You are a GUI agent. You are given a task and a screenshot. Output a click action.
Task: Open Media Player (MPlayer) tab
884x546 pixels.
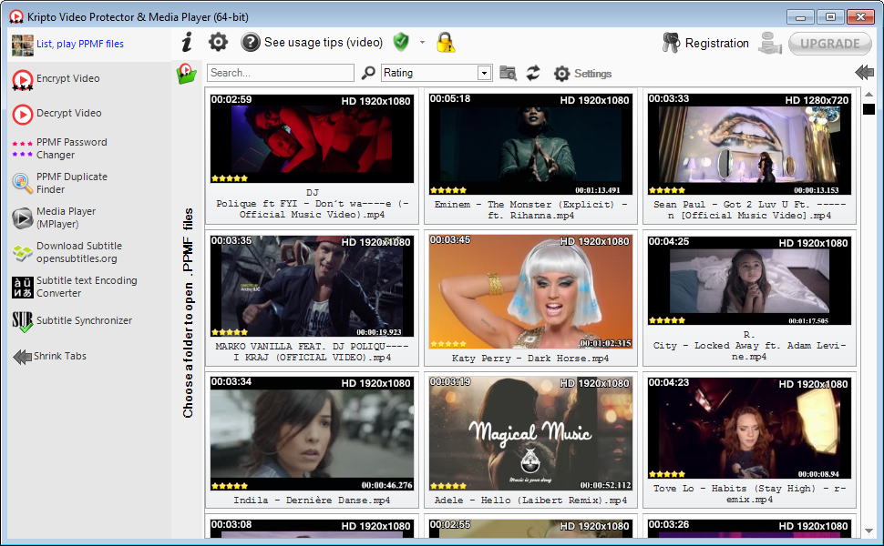[89, 217]
